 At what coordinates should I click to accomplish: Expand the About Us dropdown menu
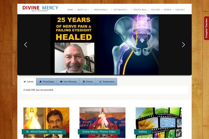coord(83,10)
